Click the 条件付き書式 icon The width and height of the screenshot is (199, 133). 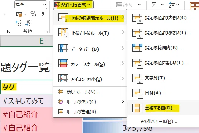(57, 5)
